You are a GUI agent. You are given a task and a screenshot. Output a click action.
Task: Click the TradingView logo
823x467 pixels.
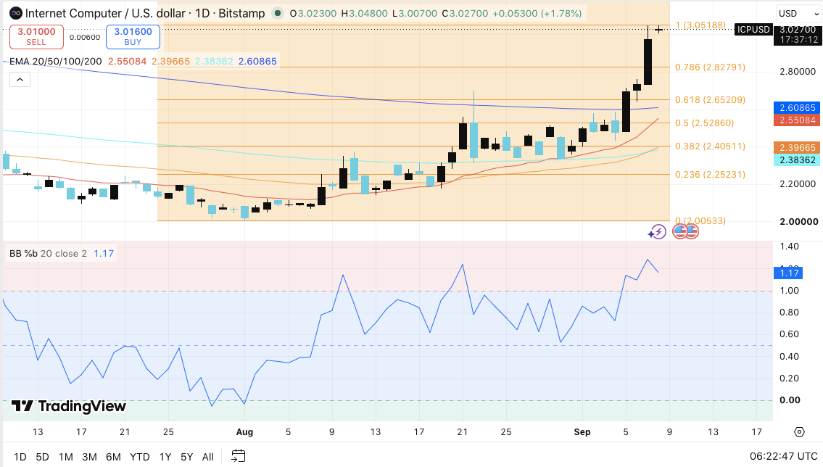point(69,406)
